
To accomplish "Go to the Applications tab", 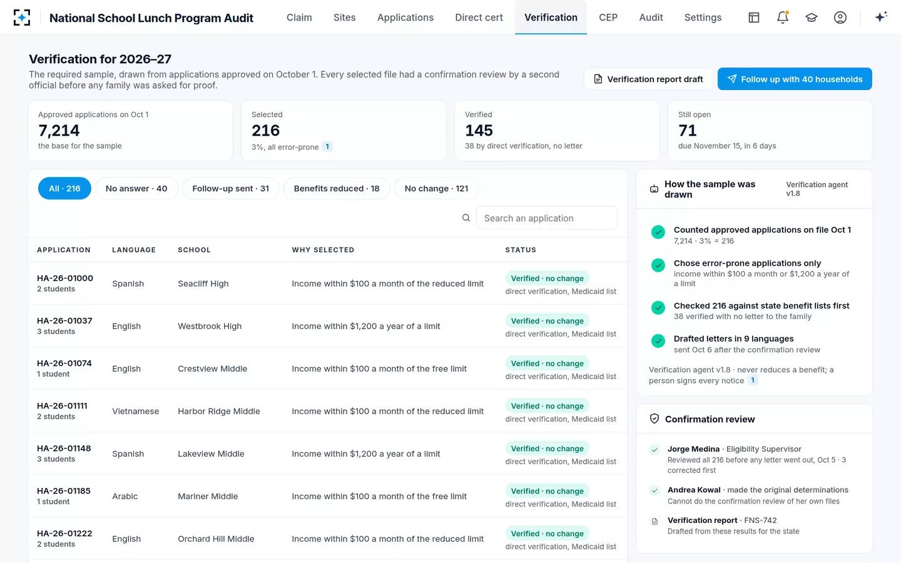I will pos(405,18).
